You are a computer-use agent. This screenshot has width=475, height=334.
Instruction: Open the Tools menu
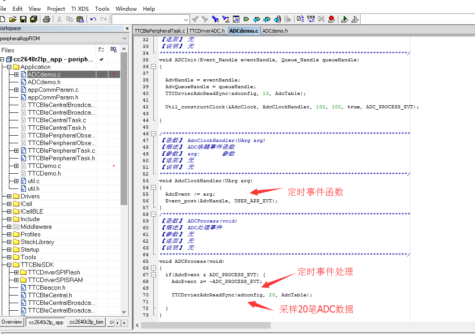(102, 9)
